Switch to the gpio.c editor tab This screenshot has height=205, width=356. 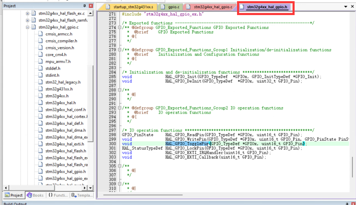(174, 7)
